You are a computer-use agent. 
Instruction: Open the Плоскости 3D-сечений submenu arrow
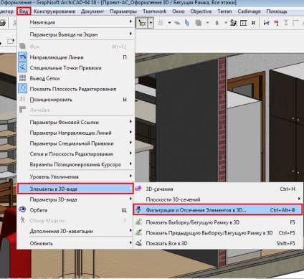(299, 199)
